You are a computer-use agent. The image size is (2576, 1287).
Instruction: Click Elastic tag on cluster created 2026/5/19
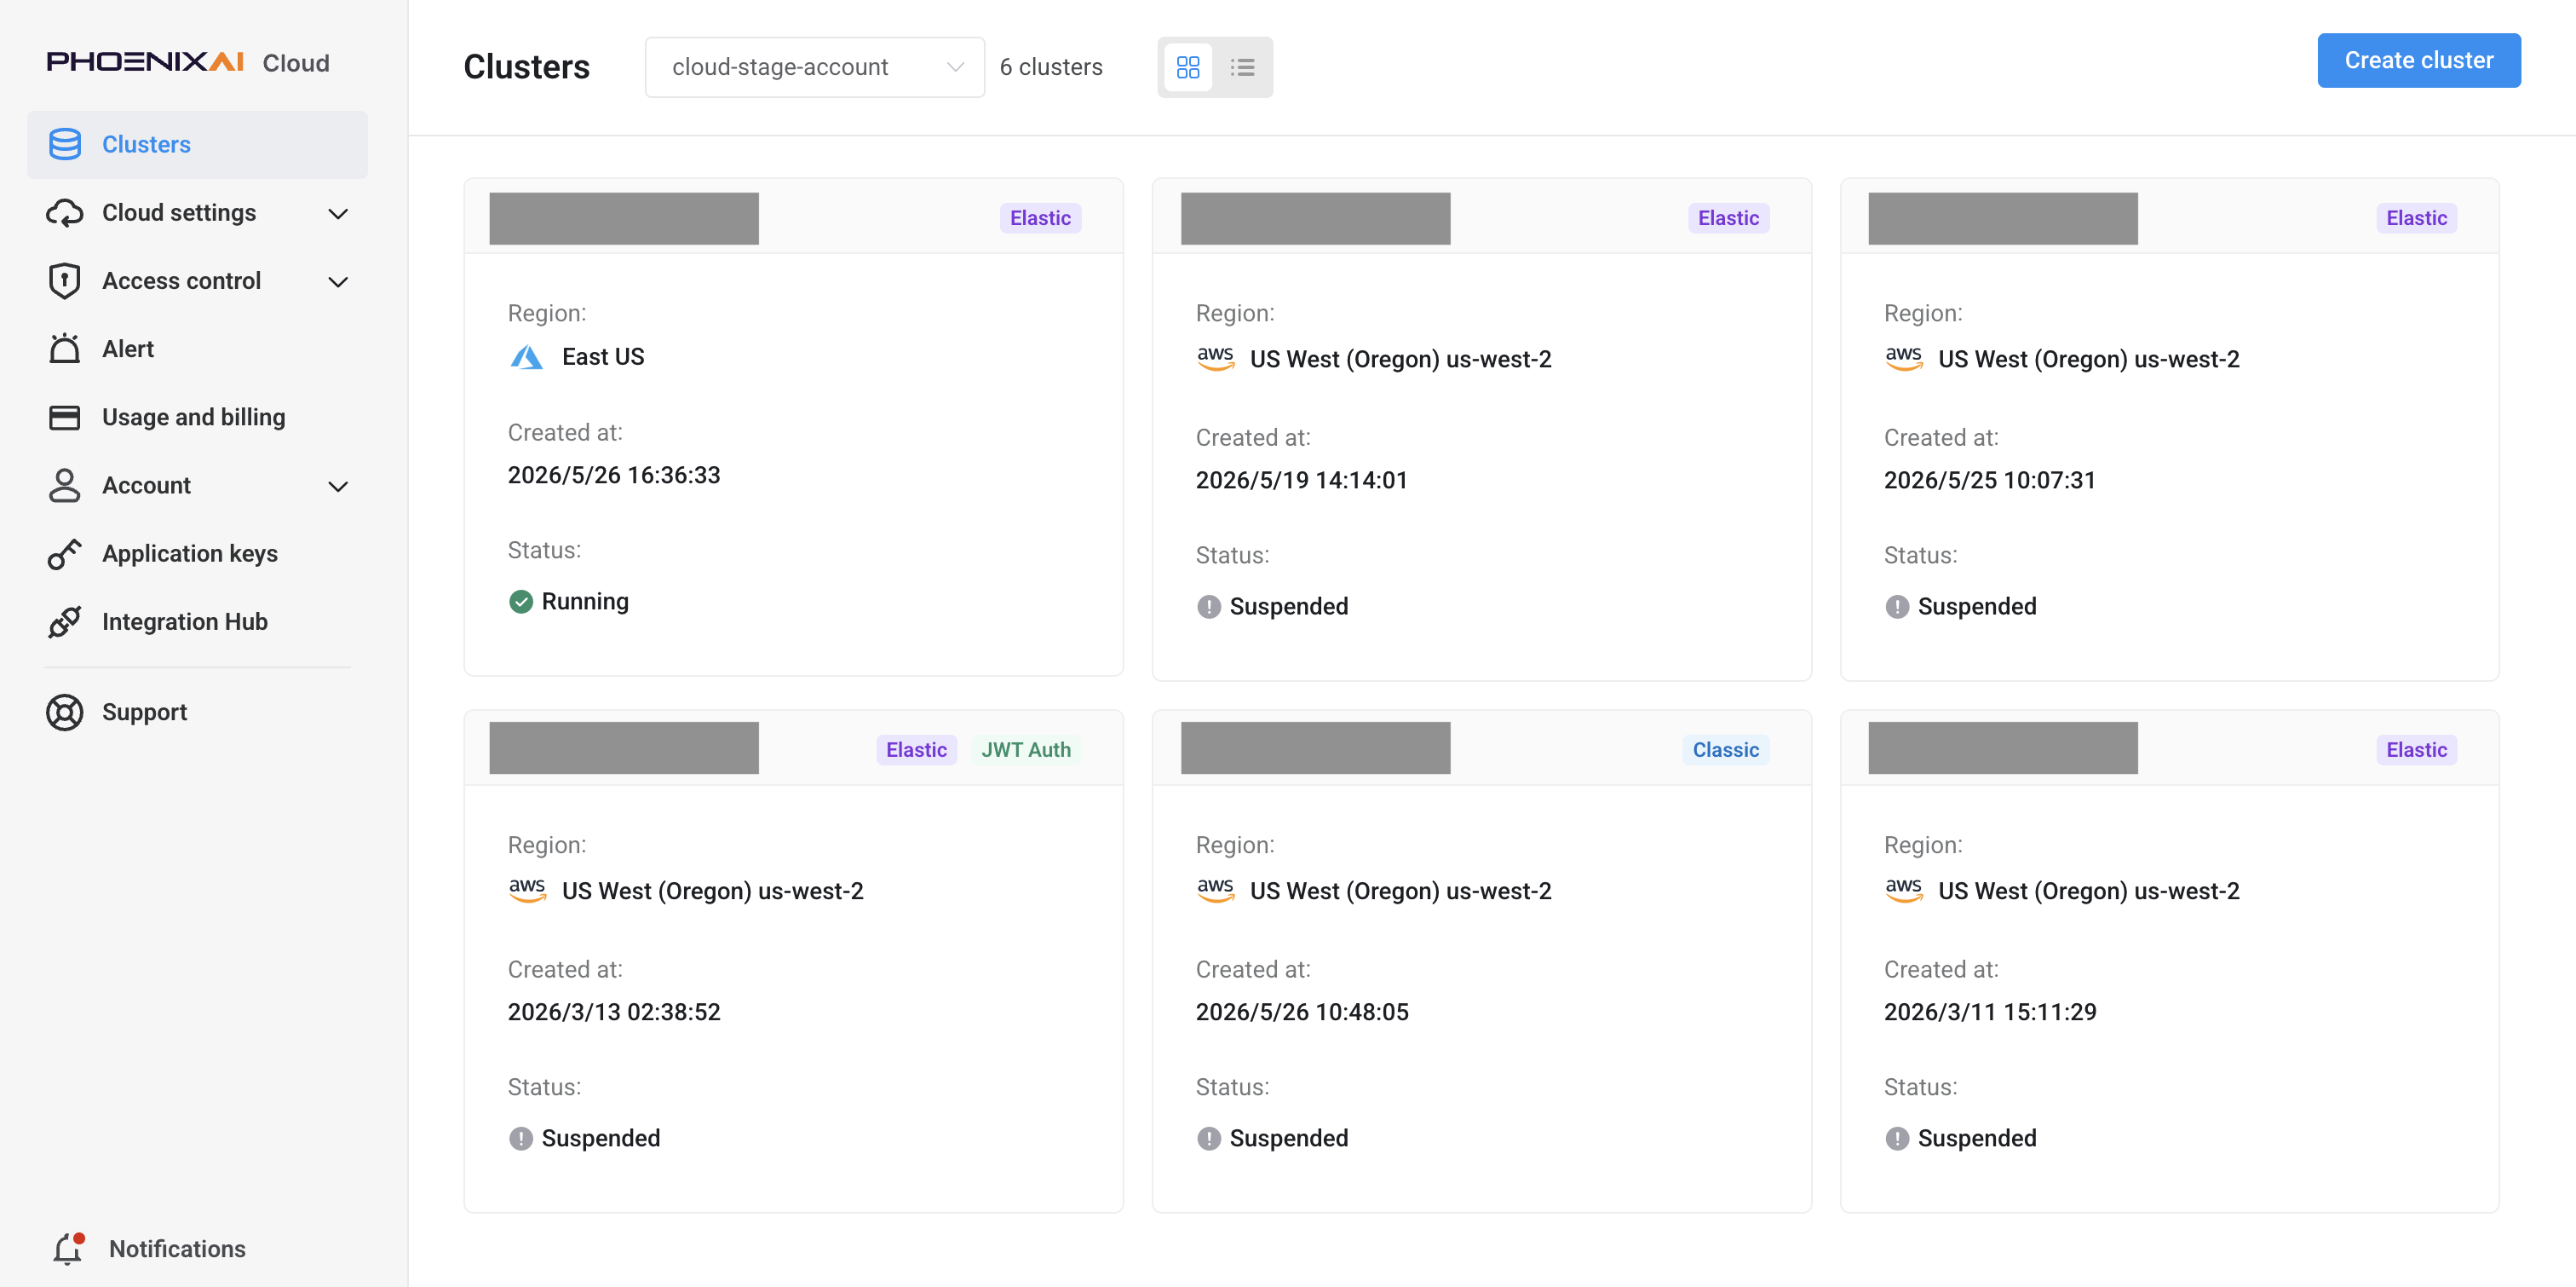(1728, 217)
